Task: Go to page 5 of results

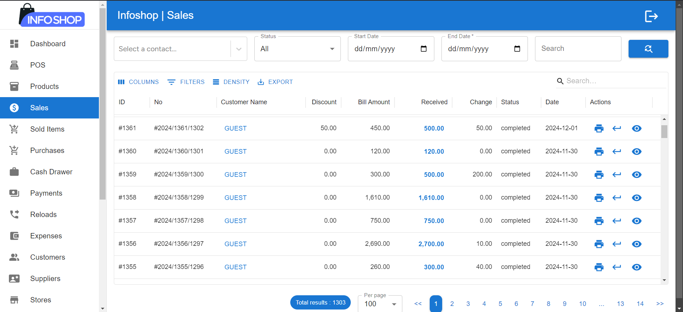Action: pyautogui.click(x=500, y=304)
